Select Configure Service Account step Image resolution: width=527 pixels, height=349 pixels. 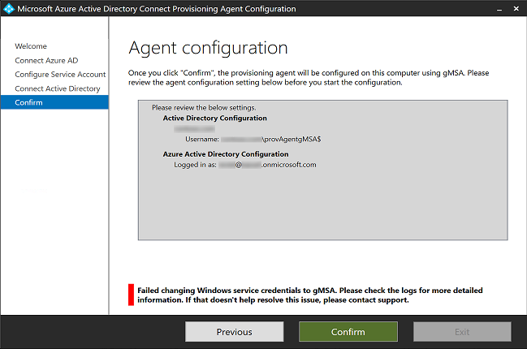(x=60, y=74)
